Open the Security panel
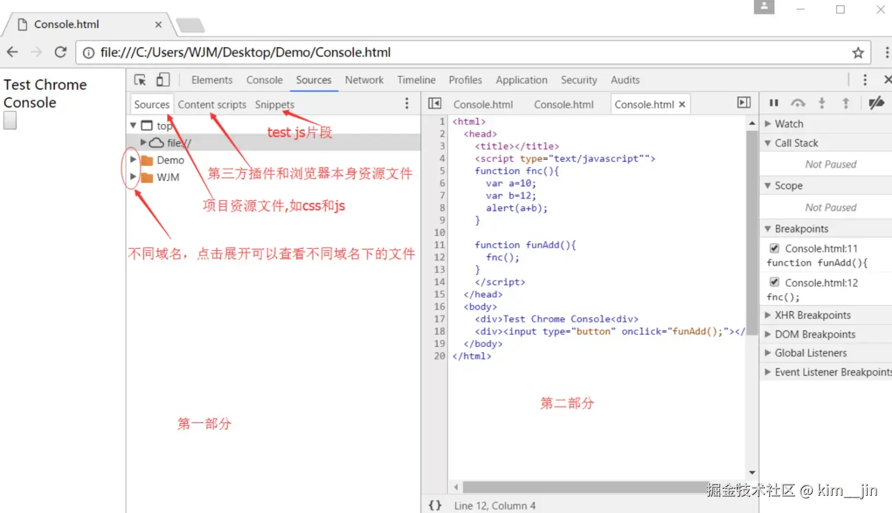Image resolution: width=892 pixels, height=513 pixels. (579, 80)
